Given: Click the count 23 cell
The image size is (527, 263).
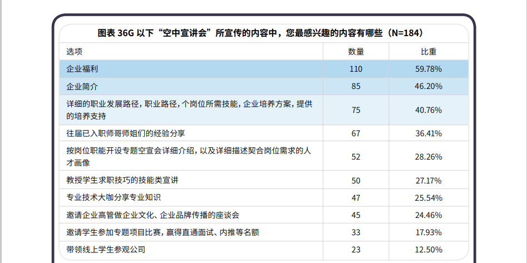Looking at the screenshot, I should pos(356,250).
